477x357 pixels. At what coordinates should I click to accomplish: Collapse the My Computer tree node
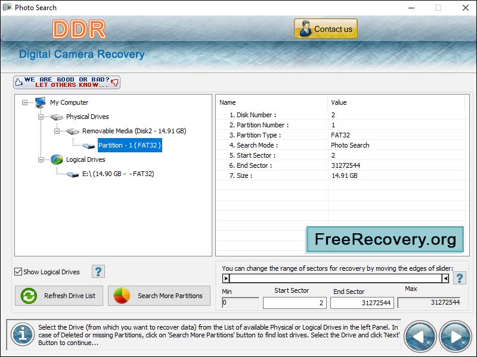(24, 102)
